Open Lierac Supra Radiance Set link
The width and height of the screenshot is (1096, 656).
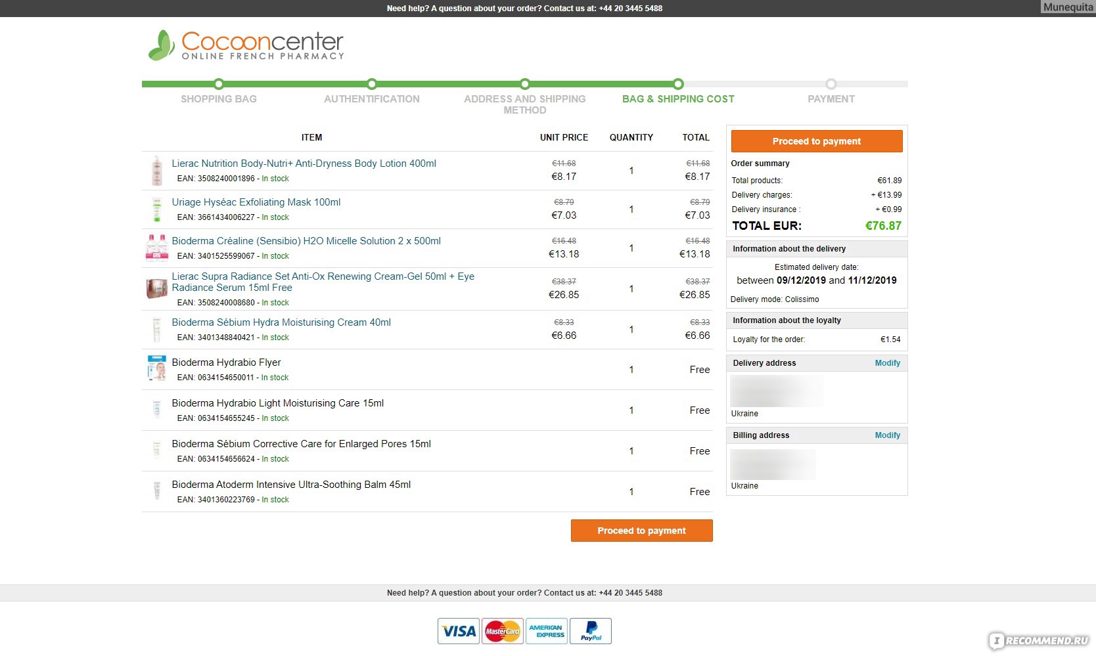323,282
